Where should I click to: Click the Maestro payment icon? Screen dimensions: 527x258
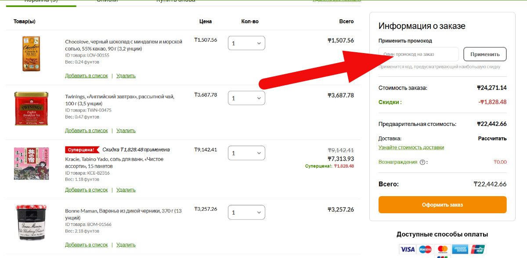425,249
